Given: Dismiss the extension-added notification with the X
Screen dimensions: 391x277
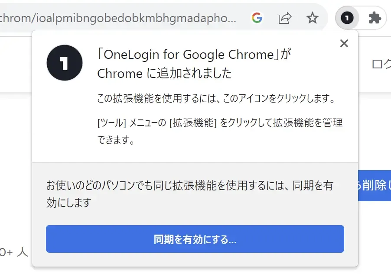Looking at the screenshot, I should tap(344, 43).
